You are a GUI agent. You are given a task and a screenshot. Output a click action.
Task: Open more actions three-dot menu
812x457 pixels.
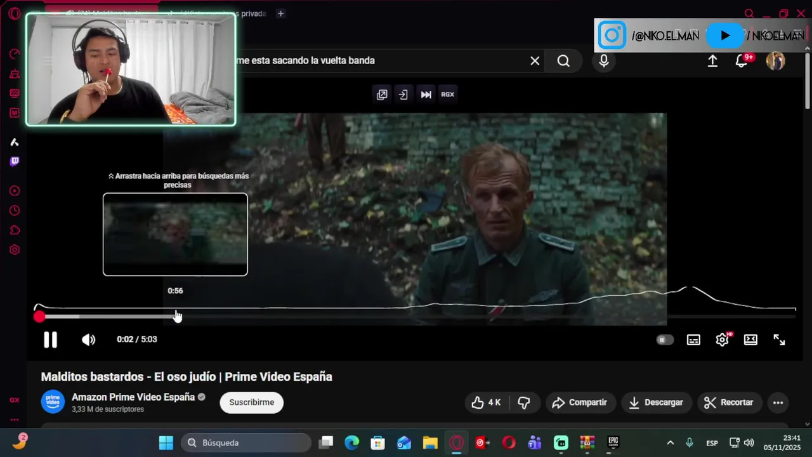coord(778,402)
